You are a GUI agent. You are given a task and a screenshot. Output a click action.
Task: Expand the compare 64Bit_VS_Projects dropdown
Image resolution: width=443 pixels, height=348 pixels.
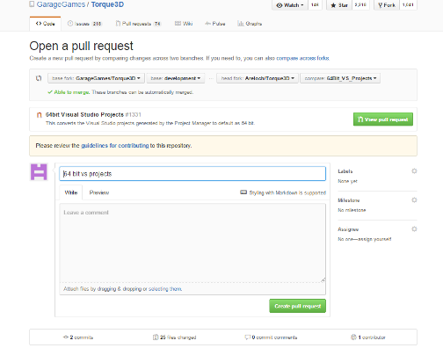(x=340, y=78)
